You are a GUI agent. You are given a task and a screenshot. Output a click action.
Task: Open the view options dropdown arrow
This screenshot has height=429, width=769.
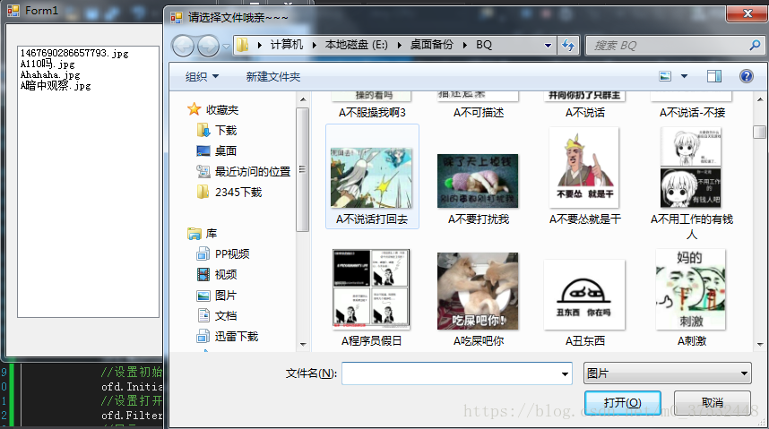coord(684,76)
